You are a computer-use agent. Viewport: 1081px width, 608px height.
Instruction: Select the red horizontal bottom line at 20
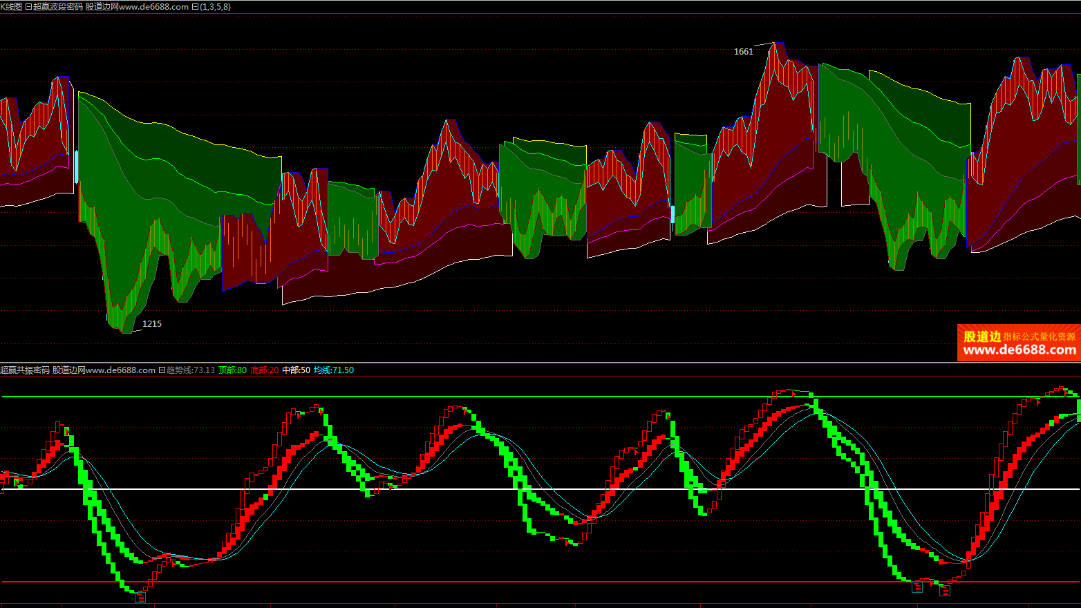pyautogui.click(x=539, y=582)
